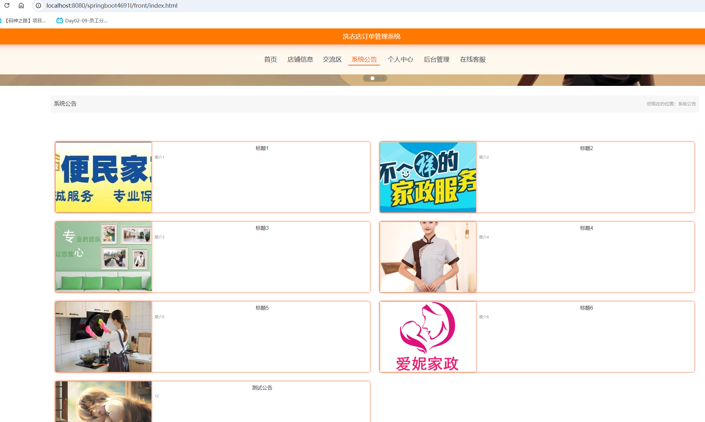Go to 交流区 section
The image size is (705, 422).
point(332,59)
